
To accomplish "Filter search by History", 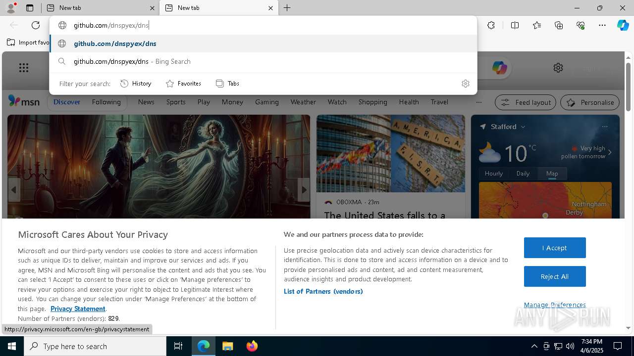I will (136, 84).
